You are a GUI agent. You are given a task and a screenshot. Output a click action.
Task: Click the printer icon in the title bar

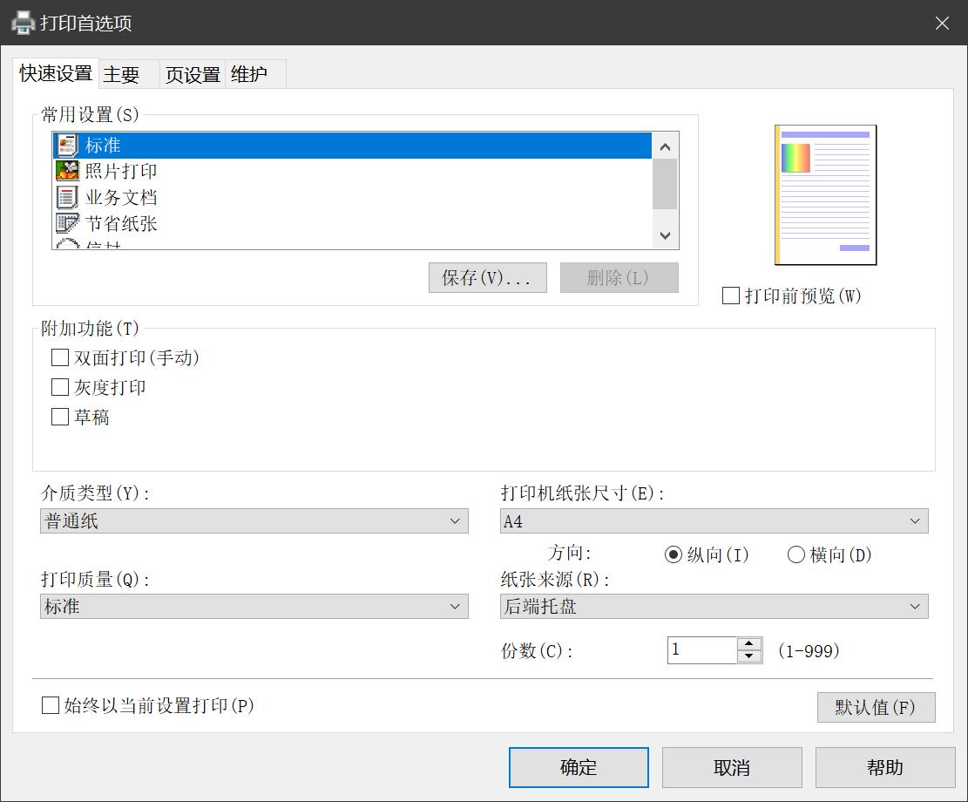click(x=22, y=23)
